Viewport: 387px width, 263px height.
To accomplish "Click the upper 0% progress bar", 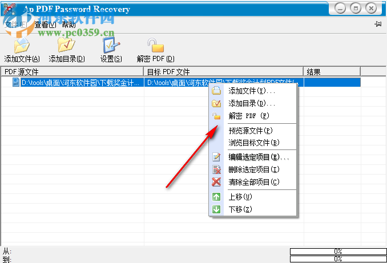I will [x=338, y=252].
